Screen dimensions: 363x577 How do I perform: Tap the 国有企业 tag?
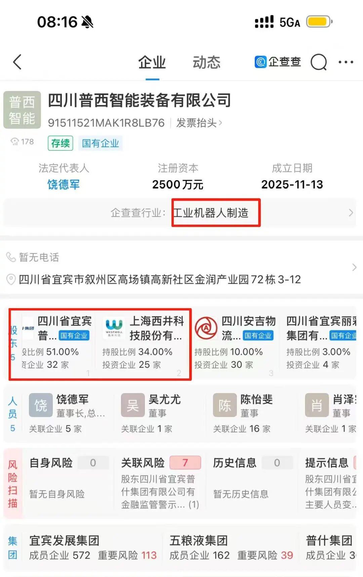click(x=100, y=143)
